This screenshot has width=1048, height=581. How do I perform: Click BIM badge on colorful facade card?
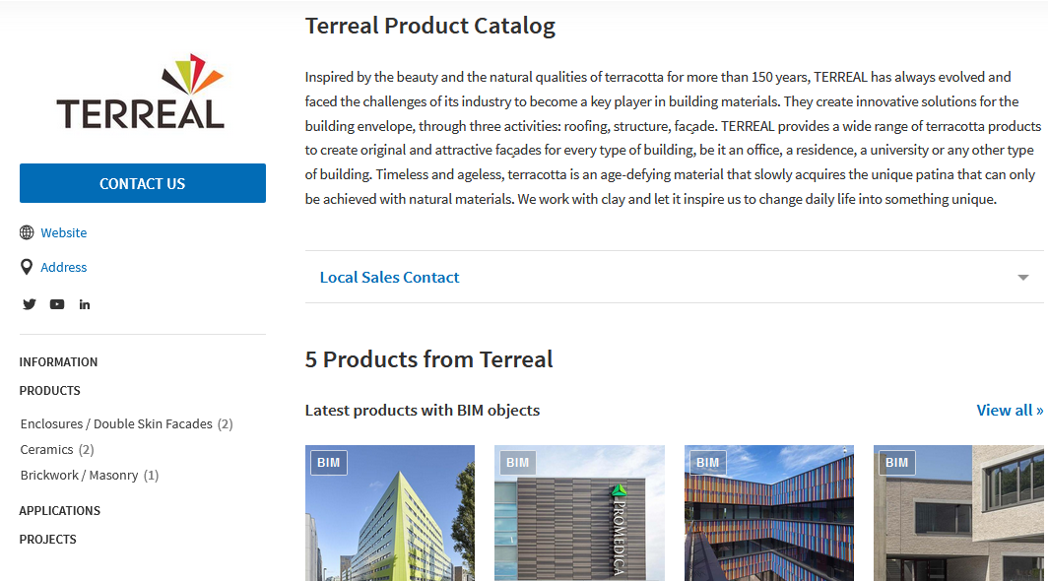707,463
